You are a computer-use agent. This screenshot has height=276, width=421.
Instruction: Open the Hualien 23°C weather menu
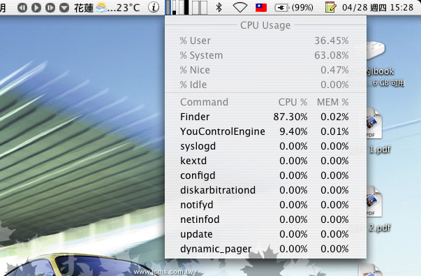click(x=107, y=8)
